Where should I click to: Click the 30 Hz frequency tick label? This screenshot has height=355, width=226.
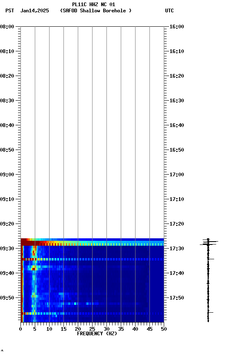pos(106,329)
